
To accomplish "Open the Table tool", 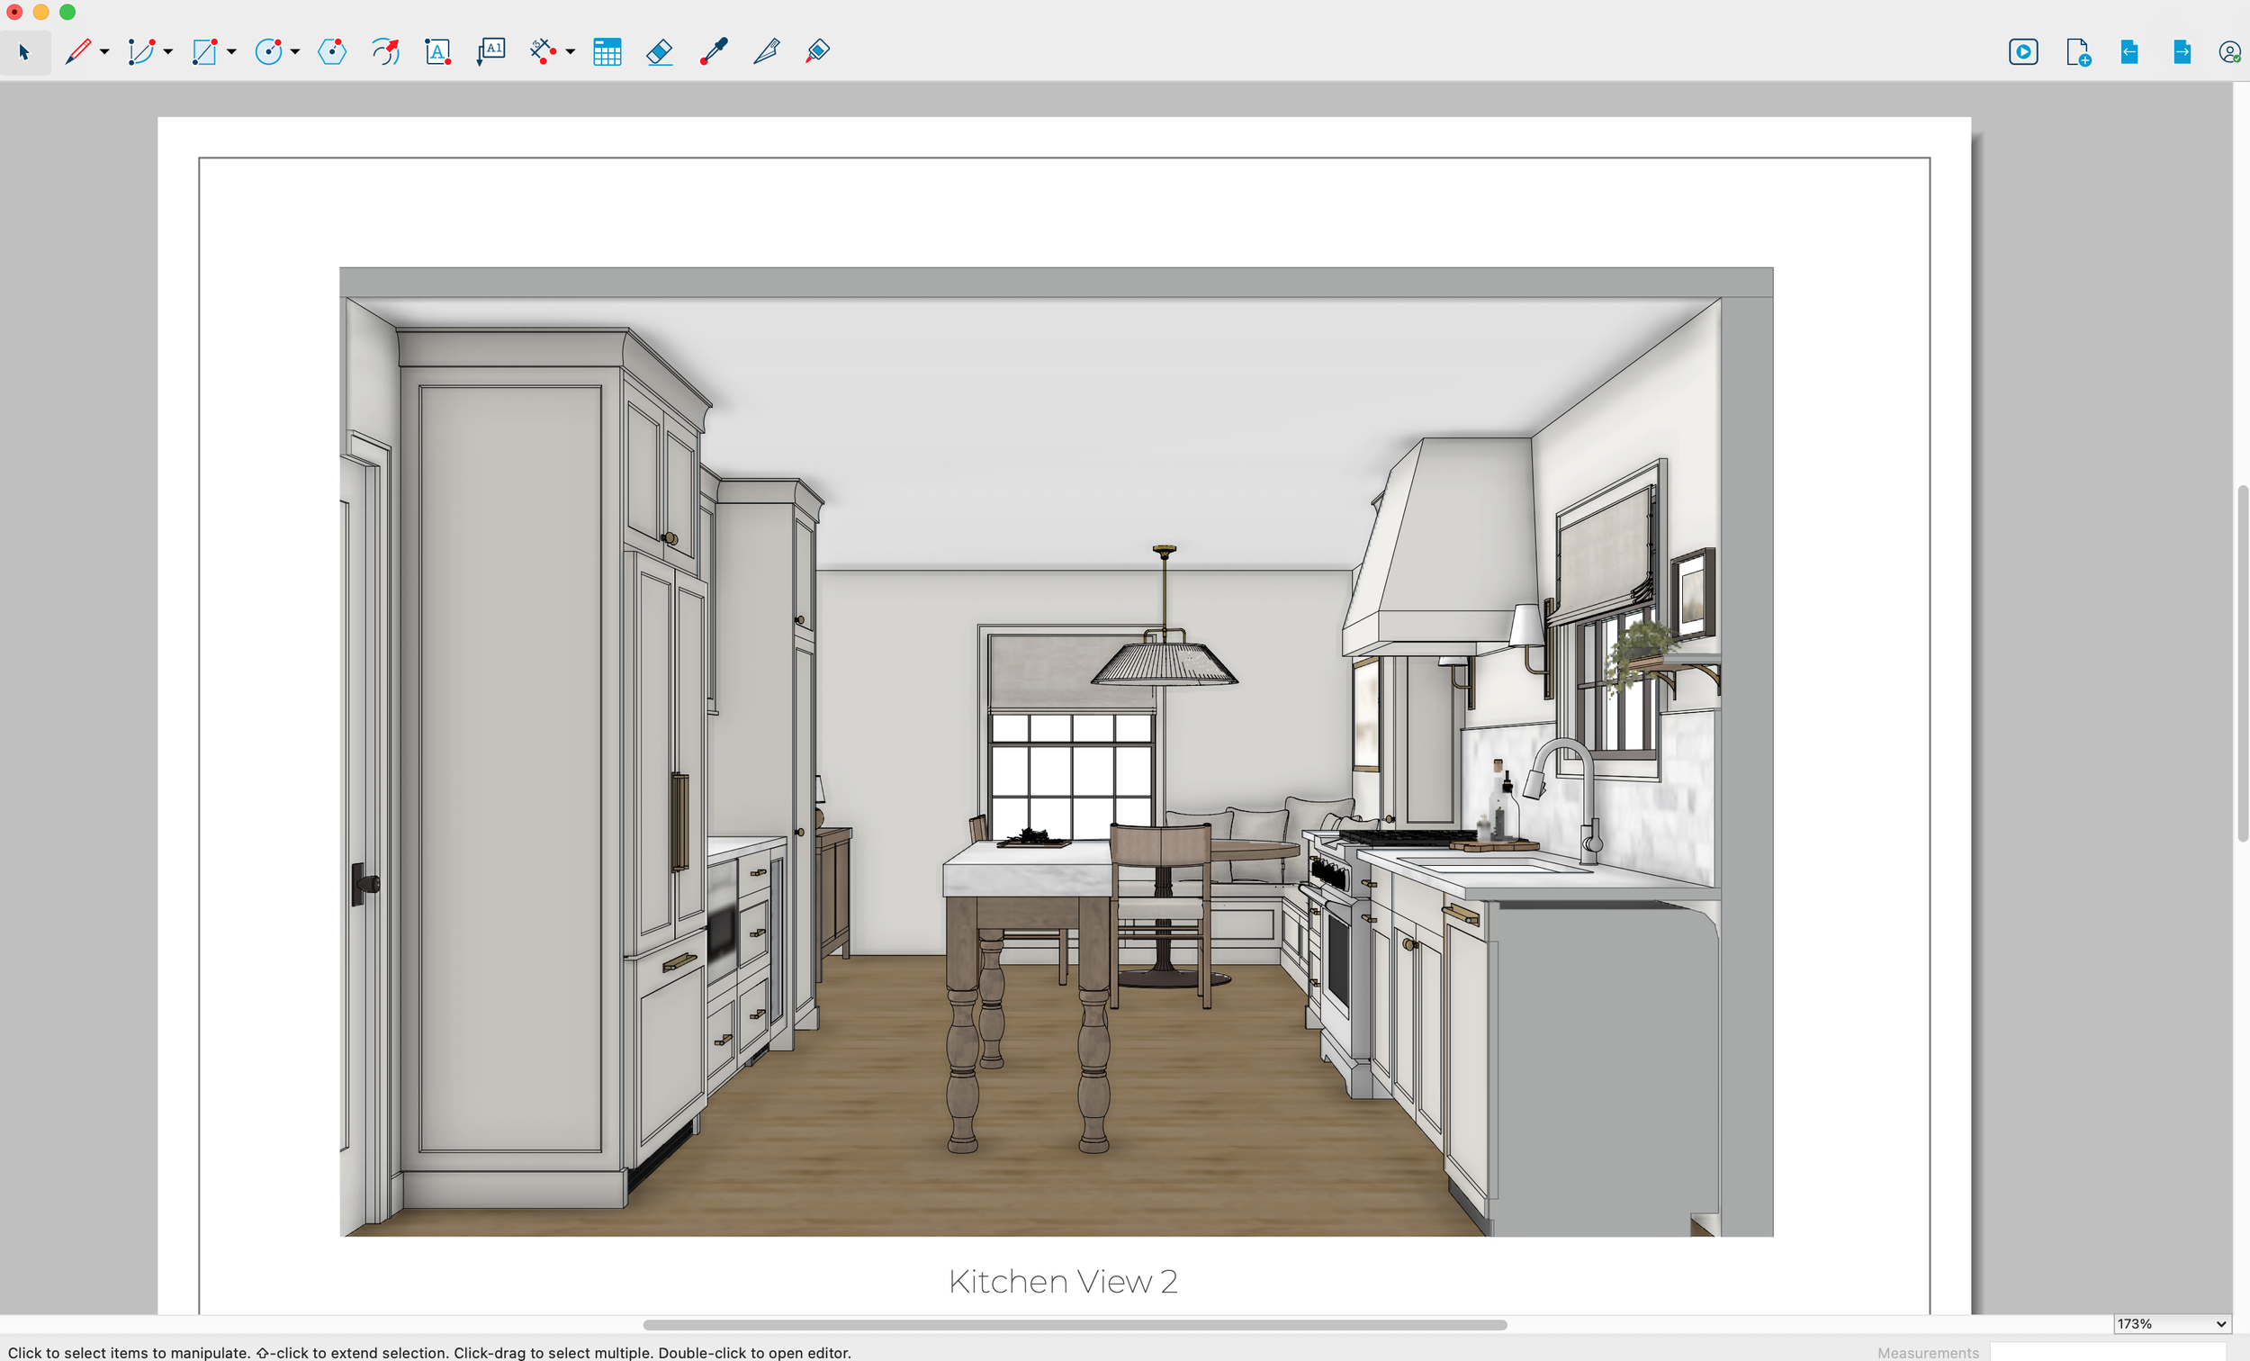I will [x=607, y=52].
